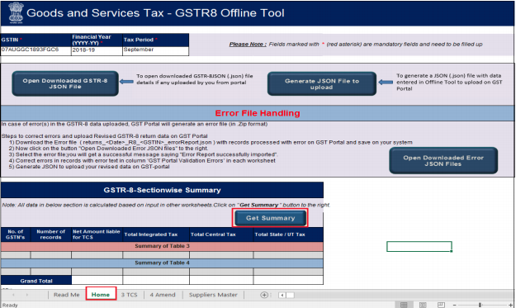The width and height of the screenshot is (516, 308).
Task: Click the tool title Goods and Services Tax
Action: 155,13
